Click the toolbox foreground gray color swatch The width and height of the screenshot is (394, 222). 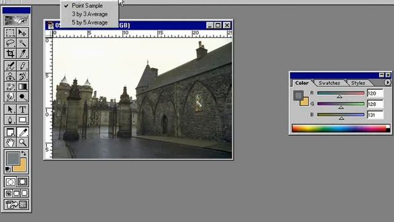pyautogui.click(x=13, y=158)
